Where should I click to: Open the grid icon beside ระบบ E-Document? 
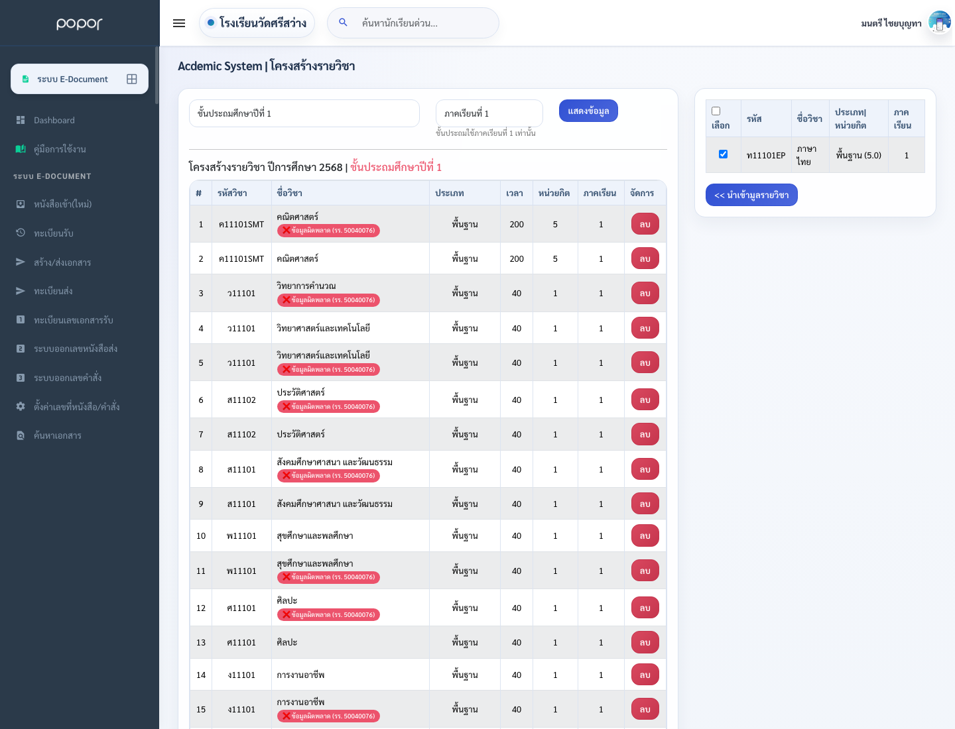(132, 79)
